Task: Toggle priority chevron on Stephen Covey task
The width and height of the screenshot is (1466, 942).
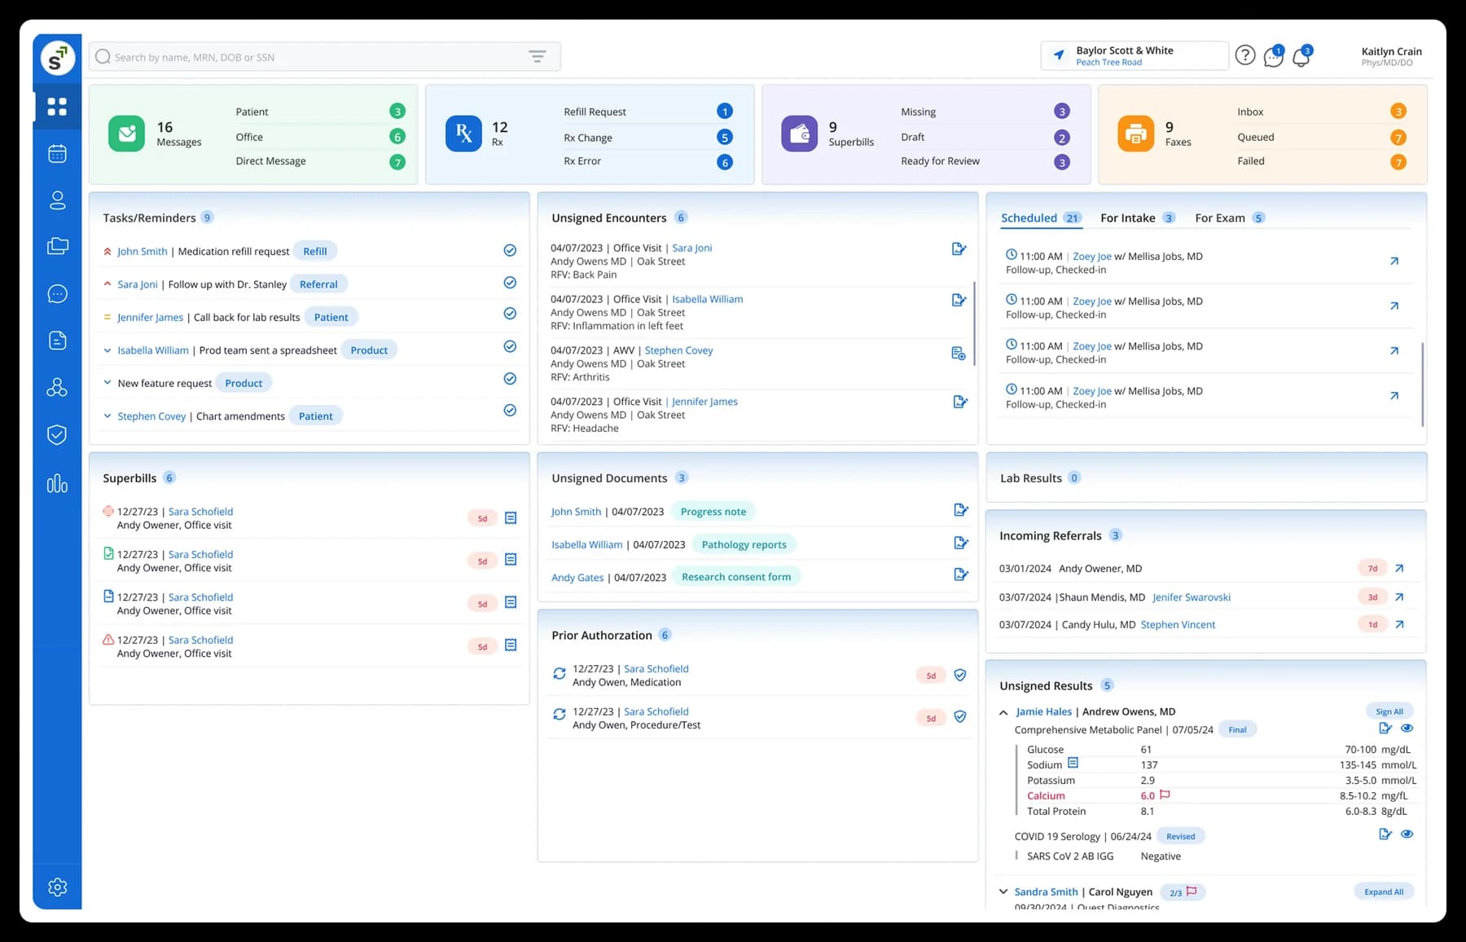Action: [108, 416]
